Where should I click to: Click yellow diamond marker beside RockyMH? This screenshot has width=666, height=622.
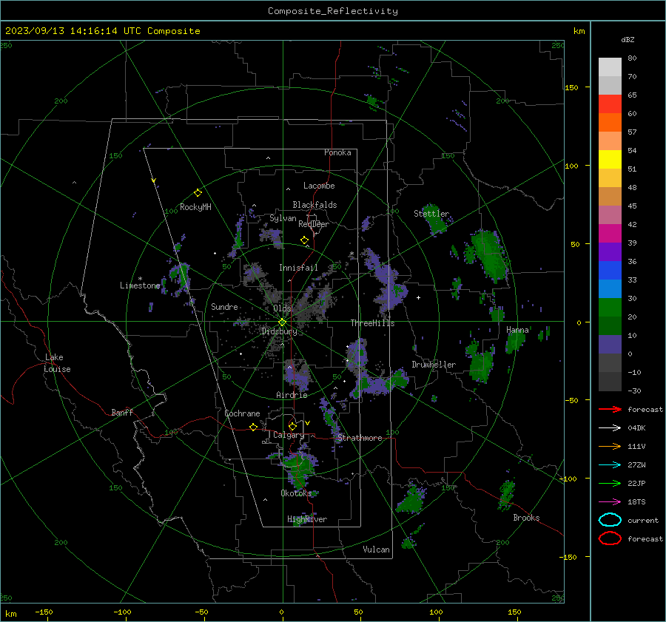click(x=198, y=193)
